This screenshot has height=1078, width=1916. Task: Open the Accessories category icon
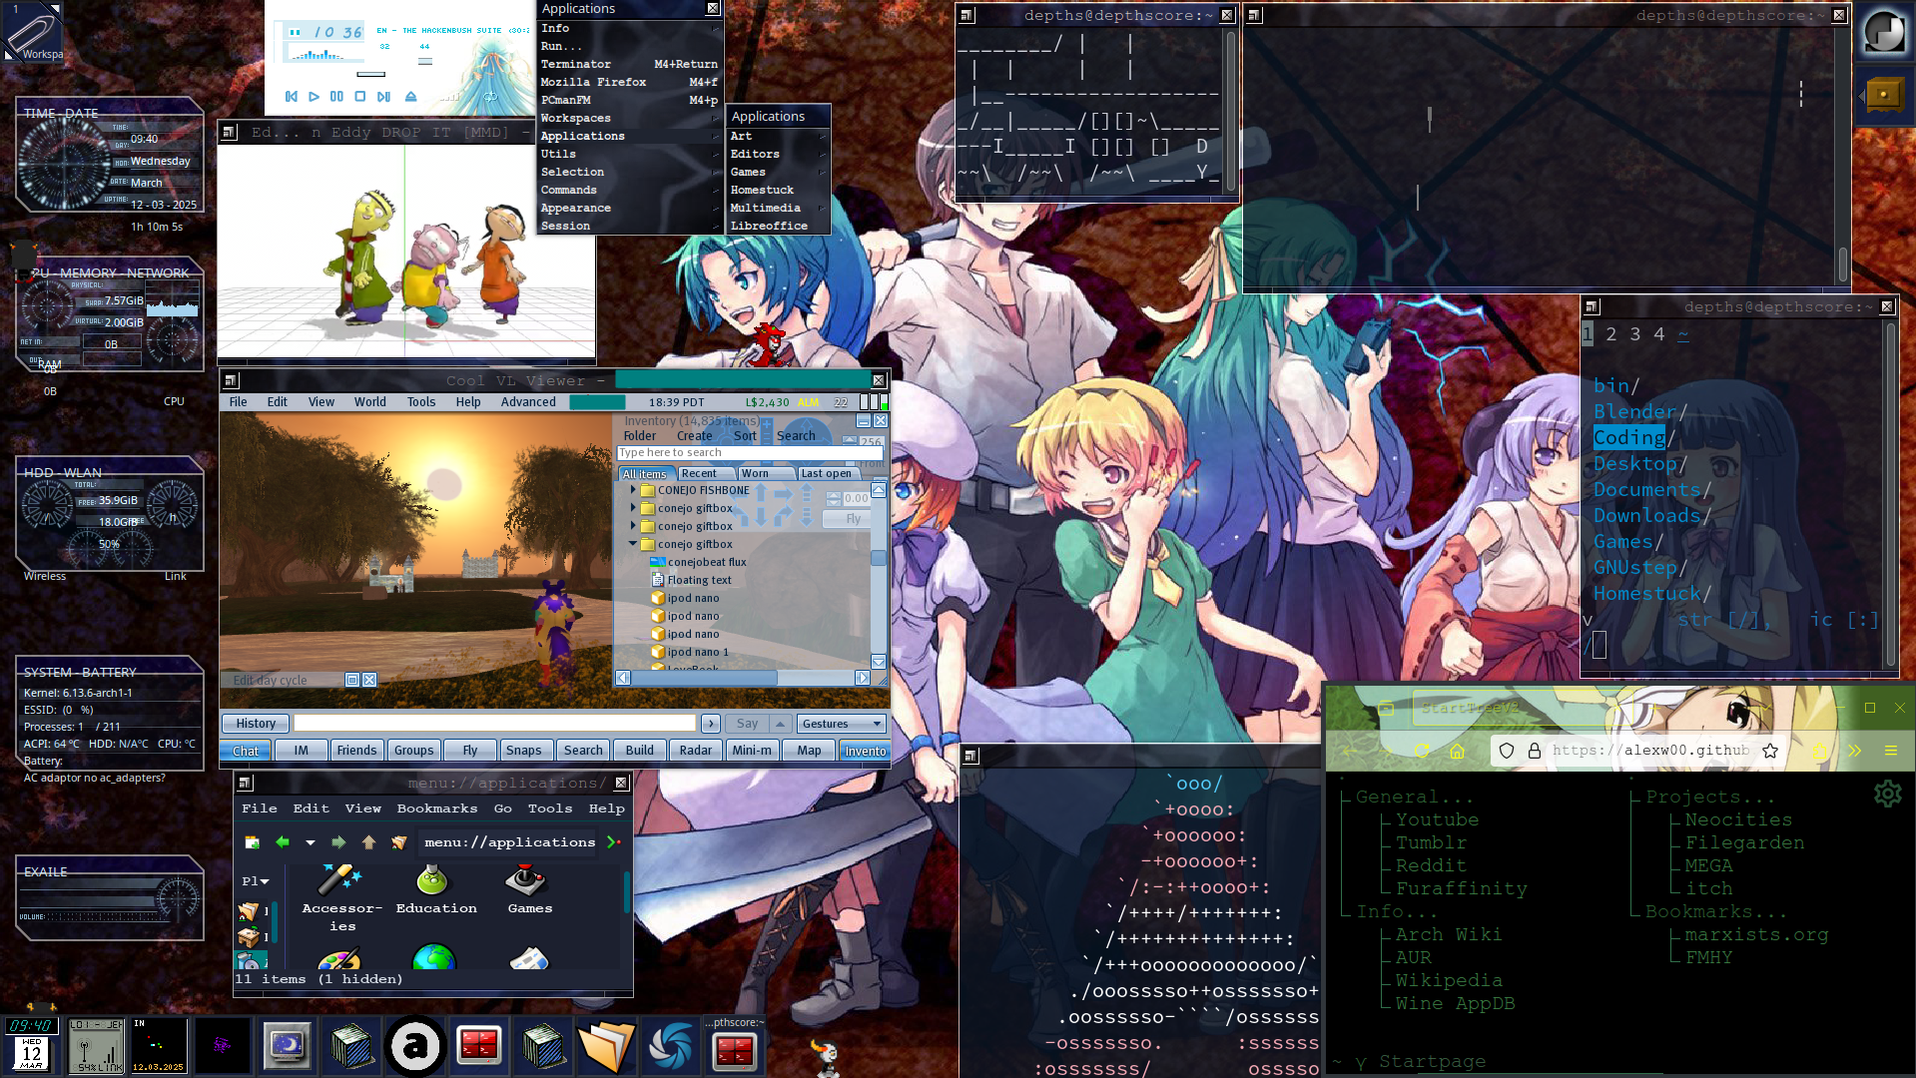point(340,880)
